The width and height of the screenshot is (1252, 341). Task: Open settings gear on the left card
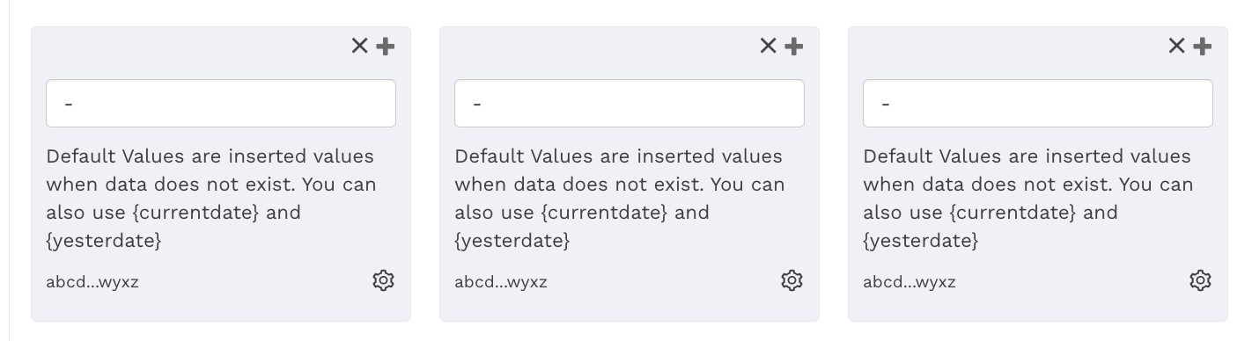coord(383,280)
